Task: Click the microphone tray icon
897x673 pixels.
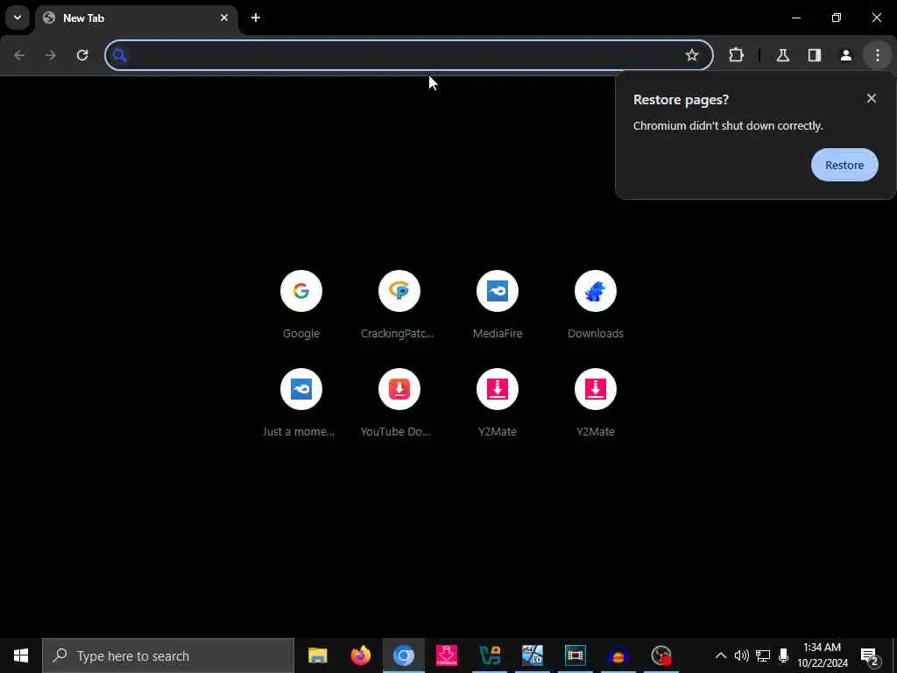Action: (783, 655)
